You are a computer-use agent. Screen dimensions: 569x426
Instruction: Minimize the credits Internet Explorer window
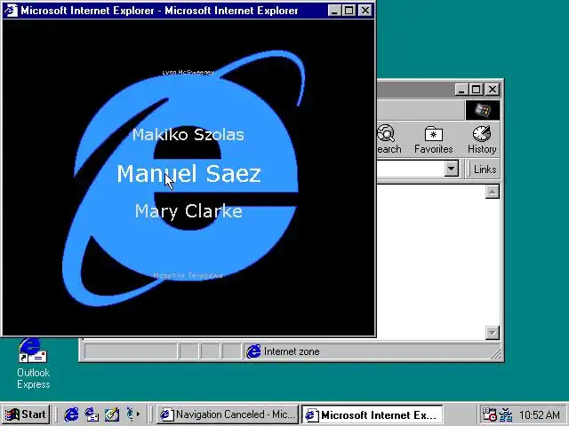334,11
